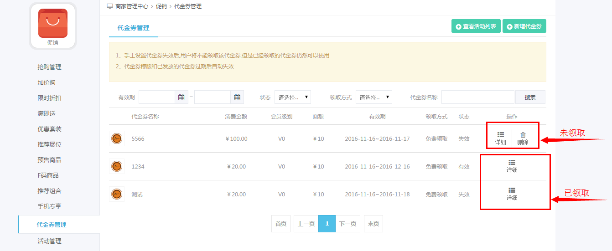The image size is (612, 251).
Task: Click 详细 icon for voucher 1234
Action: click(512, 162)
